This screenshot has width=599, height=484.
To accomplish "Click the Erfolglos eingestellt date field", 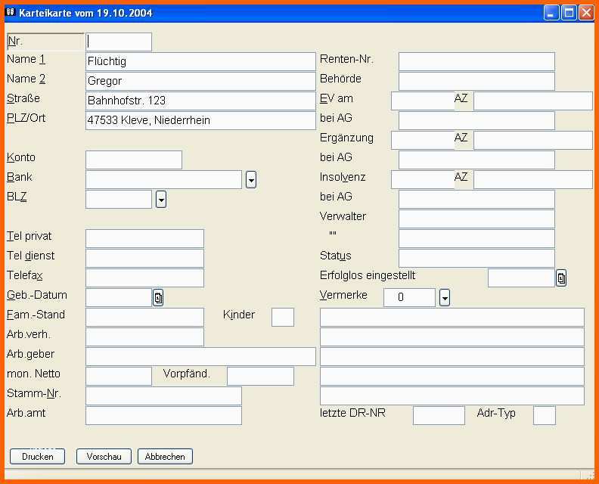I will tap(521, 278).
